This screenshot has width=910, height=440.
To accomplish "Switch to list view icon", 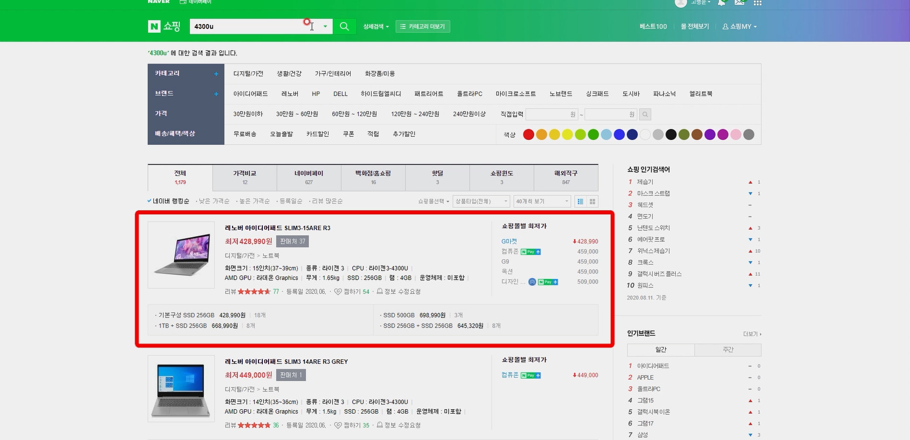I will tap(580, 201).
